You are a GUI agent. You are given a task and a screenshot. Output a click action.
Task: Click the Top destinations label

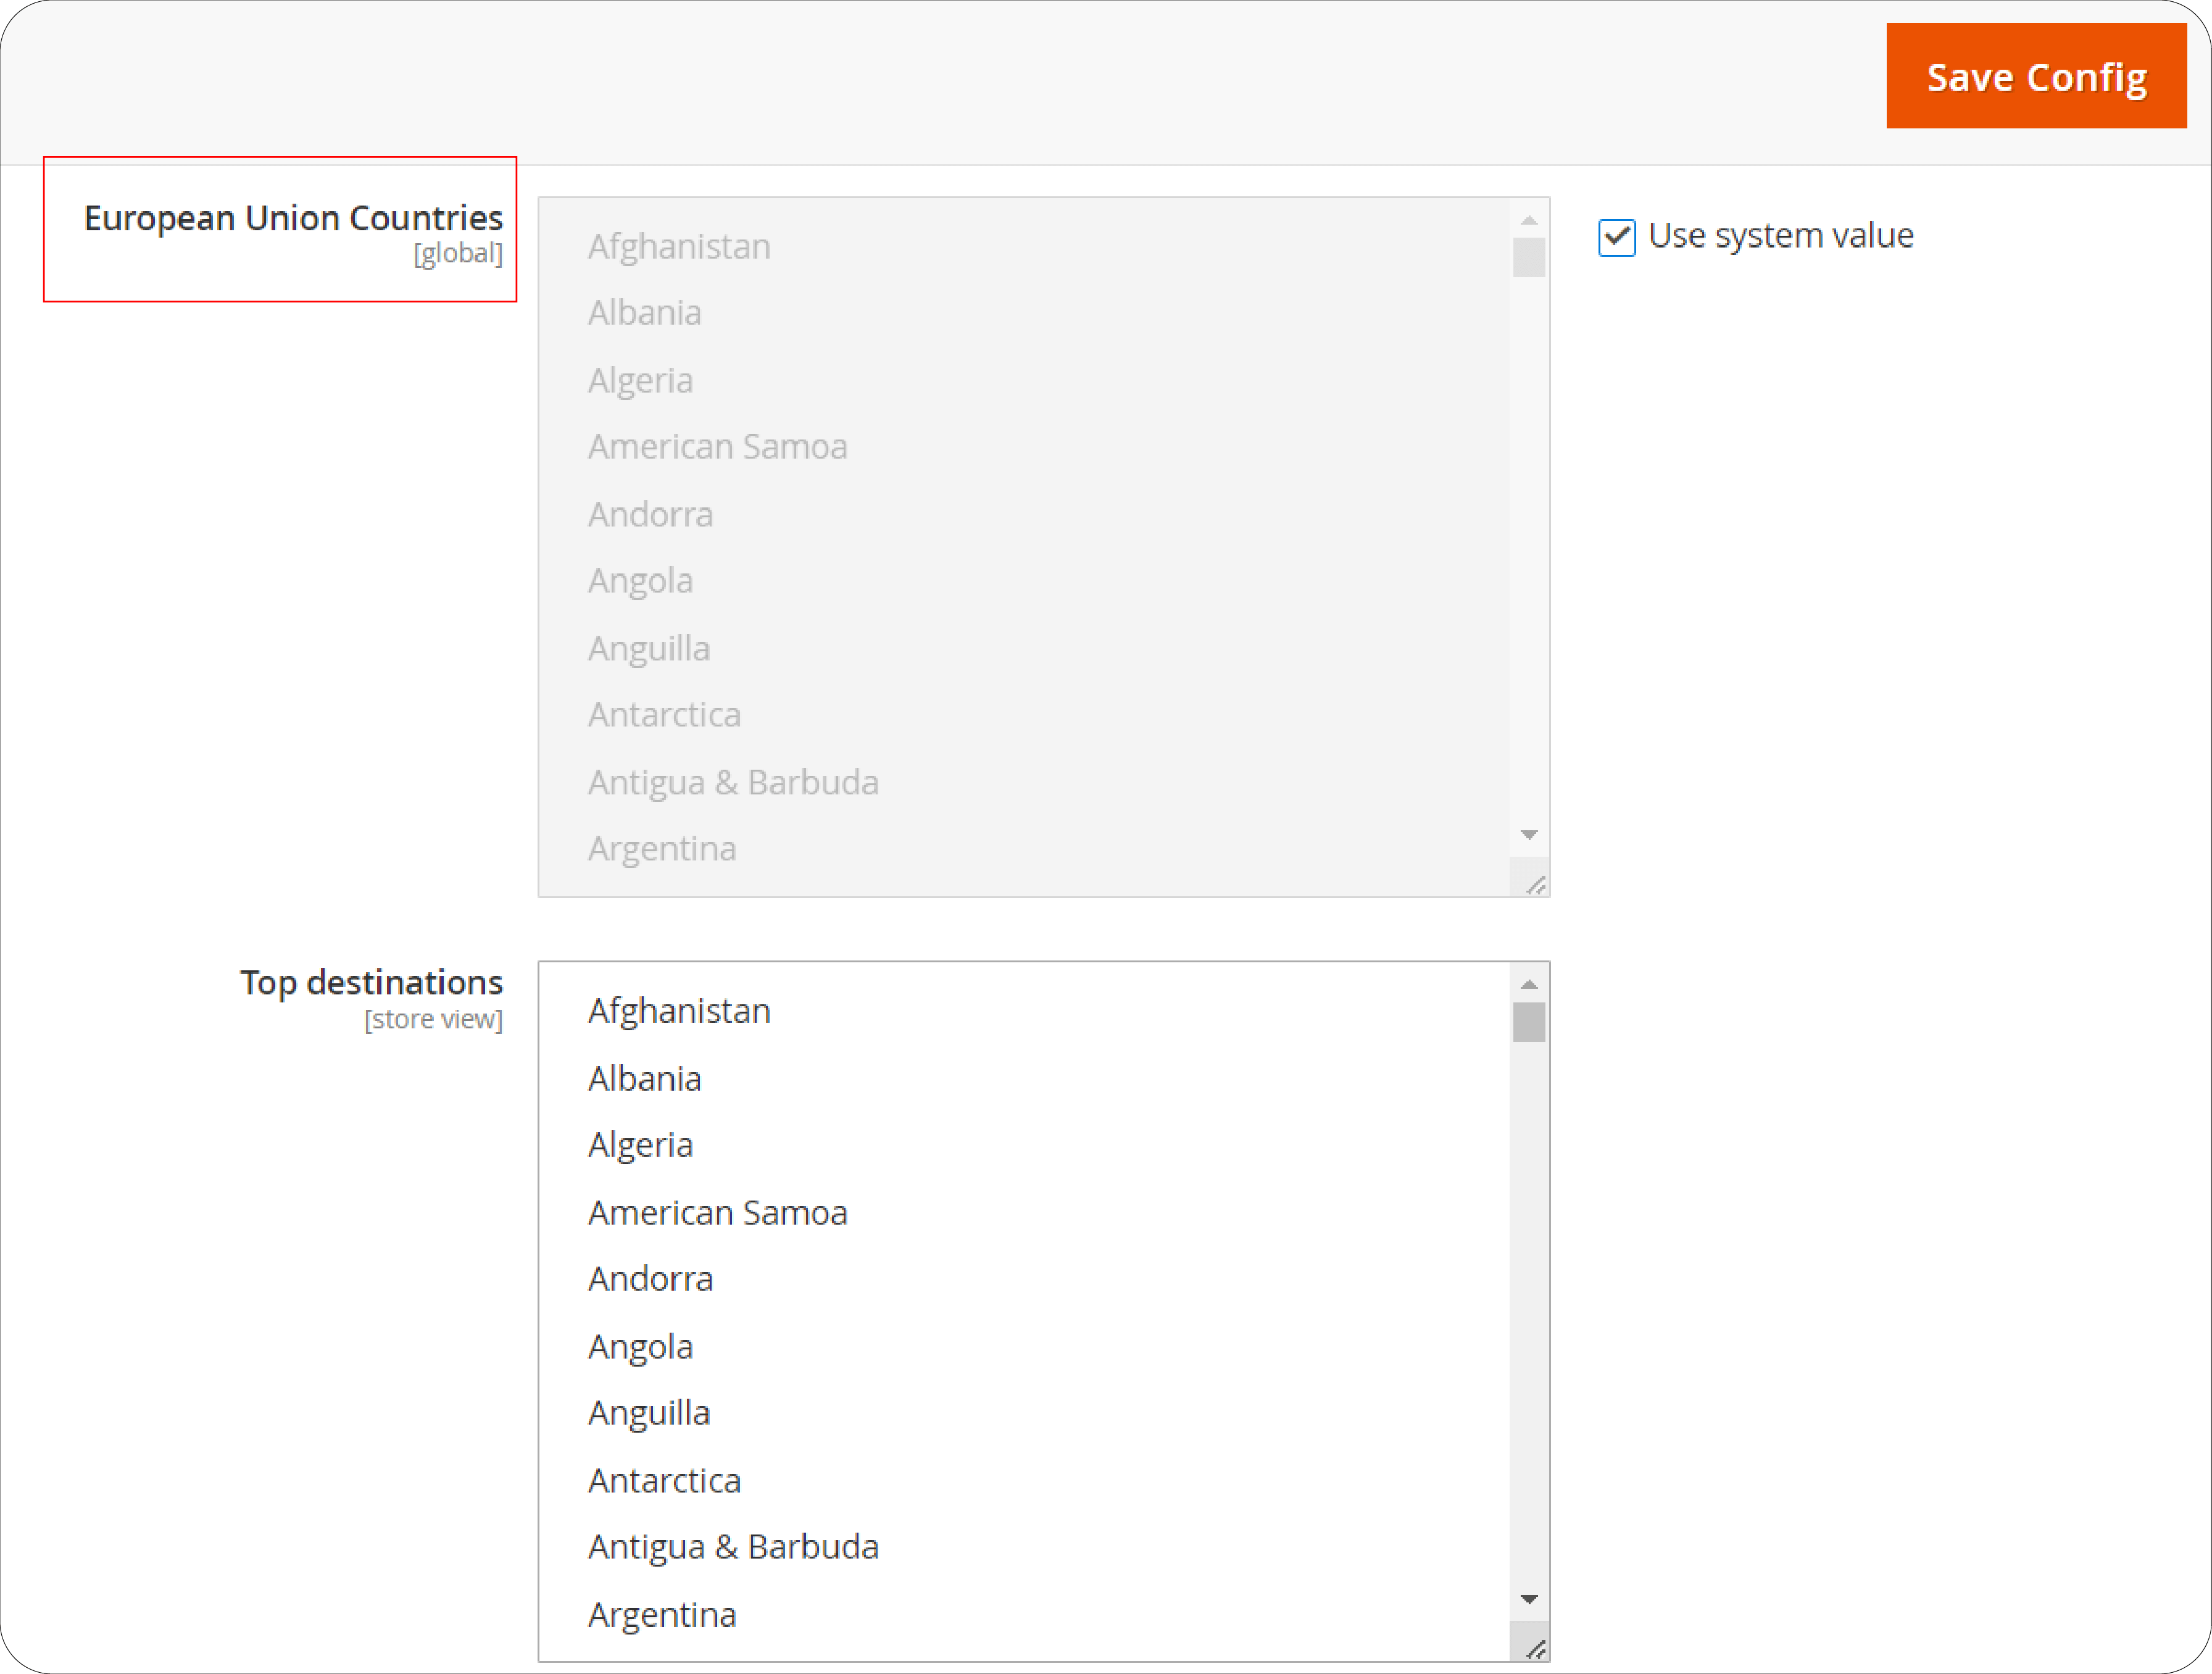(371, 982)
